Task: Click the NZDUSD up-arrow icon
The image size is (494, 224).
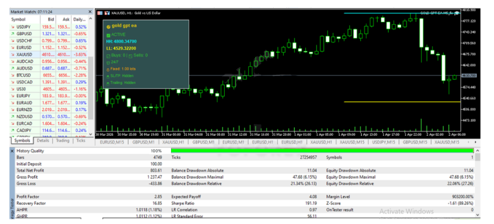Action: [x=13, y=117]
